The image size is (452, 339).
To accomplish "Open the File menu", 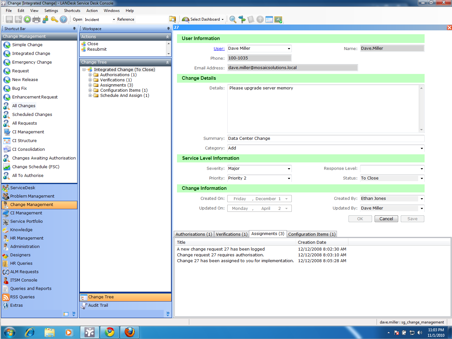I will pos(9,11).
